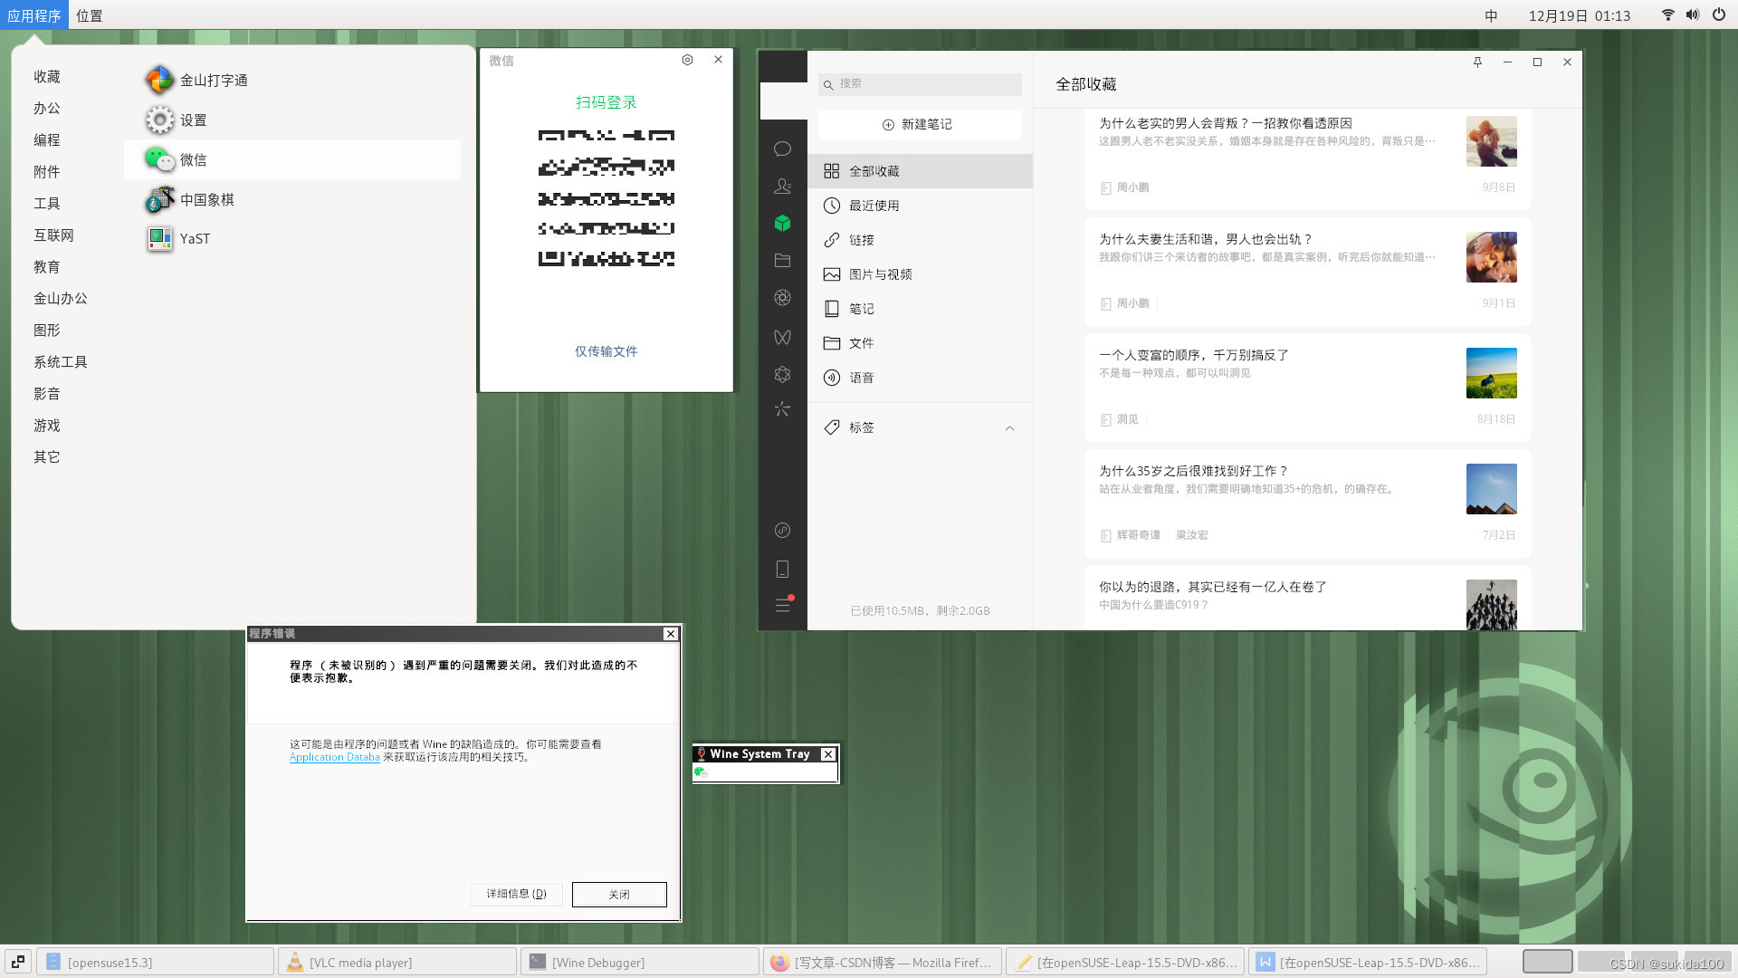Select 互联网 category in application menu
Image resolution: width=1738 pixels, height=978 pixels.
(x=53, y=235)
